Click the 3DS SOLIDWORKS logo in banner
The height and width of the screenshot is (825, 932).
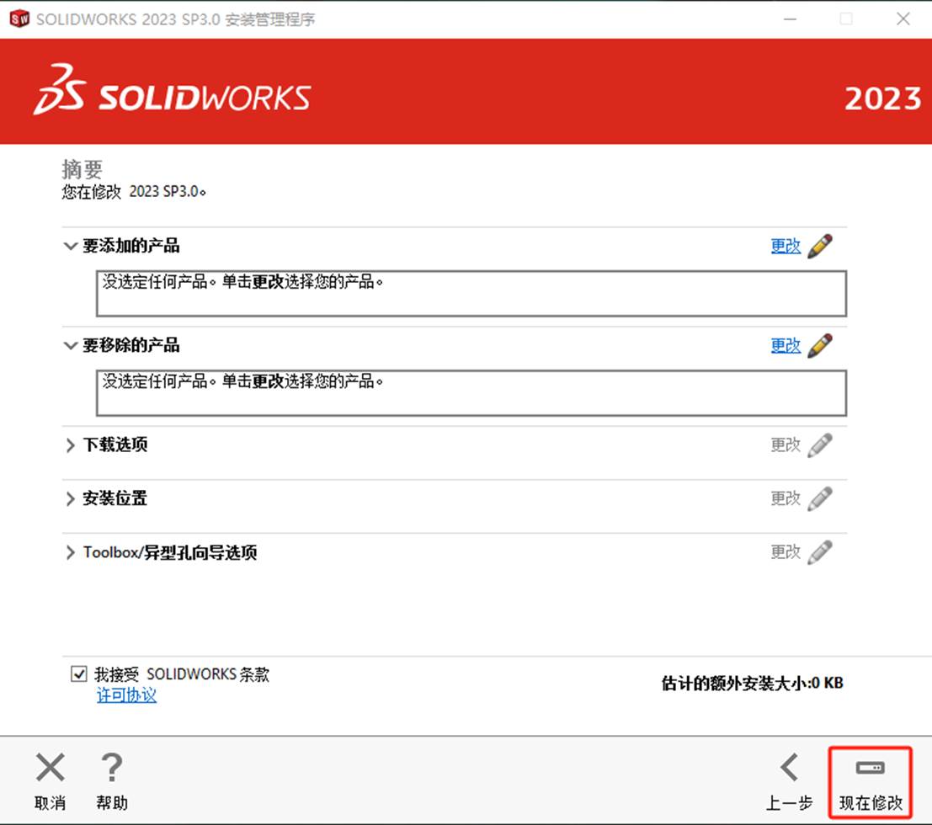173,90
